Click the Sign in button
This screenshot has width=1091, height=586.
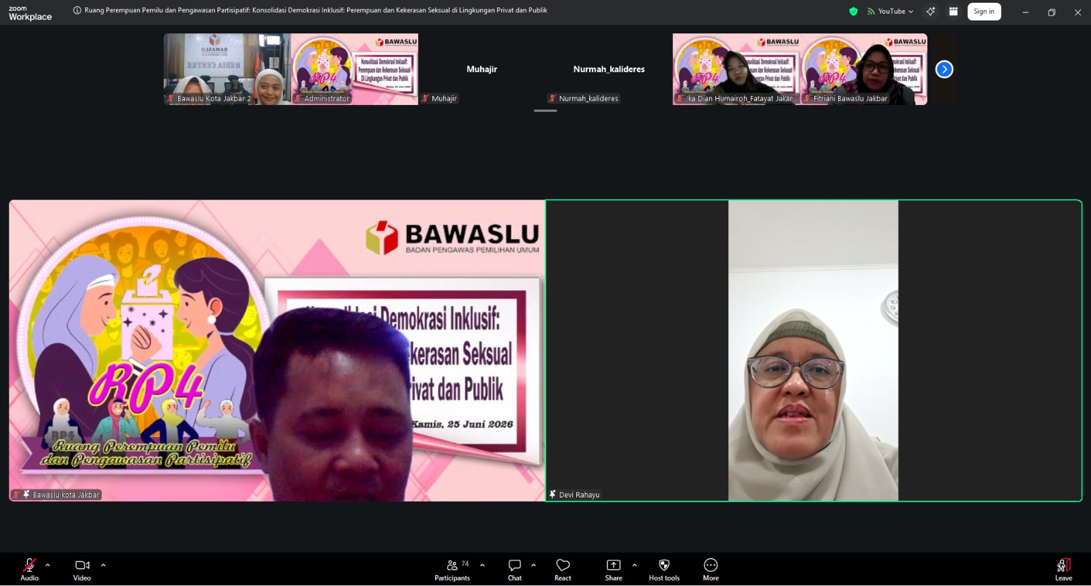984,12
